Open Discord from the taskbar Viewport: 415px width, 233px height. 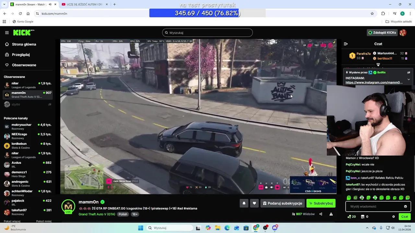pos(275,228)
